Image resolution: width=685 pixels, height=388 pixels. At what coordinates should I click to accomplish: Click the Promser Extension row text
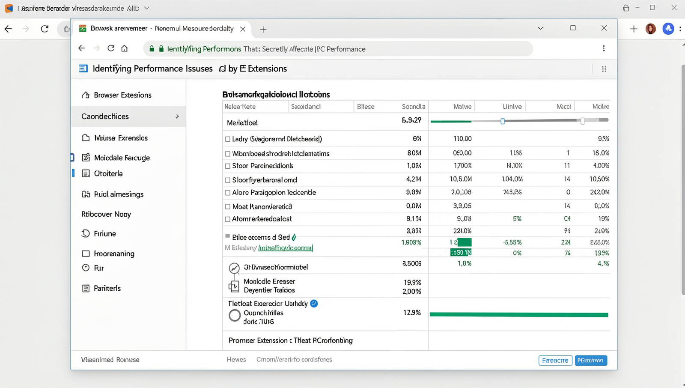point(291,340)
